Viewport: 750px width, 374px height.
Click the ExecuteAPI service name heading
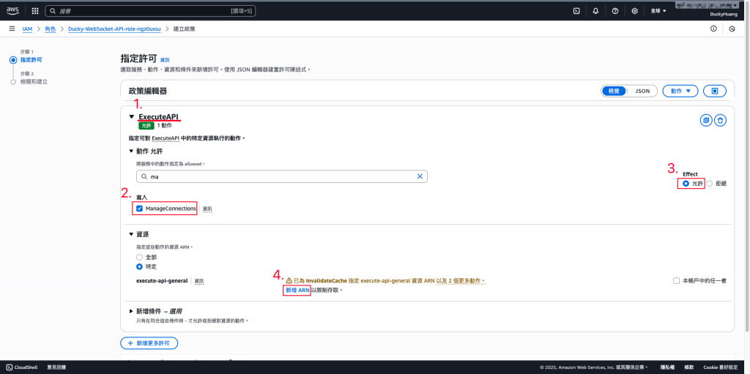point(159,116)
